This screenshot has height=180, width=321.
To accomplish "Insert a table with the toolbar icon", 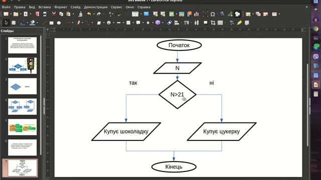I will point(172,14).
